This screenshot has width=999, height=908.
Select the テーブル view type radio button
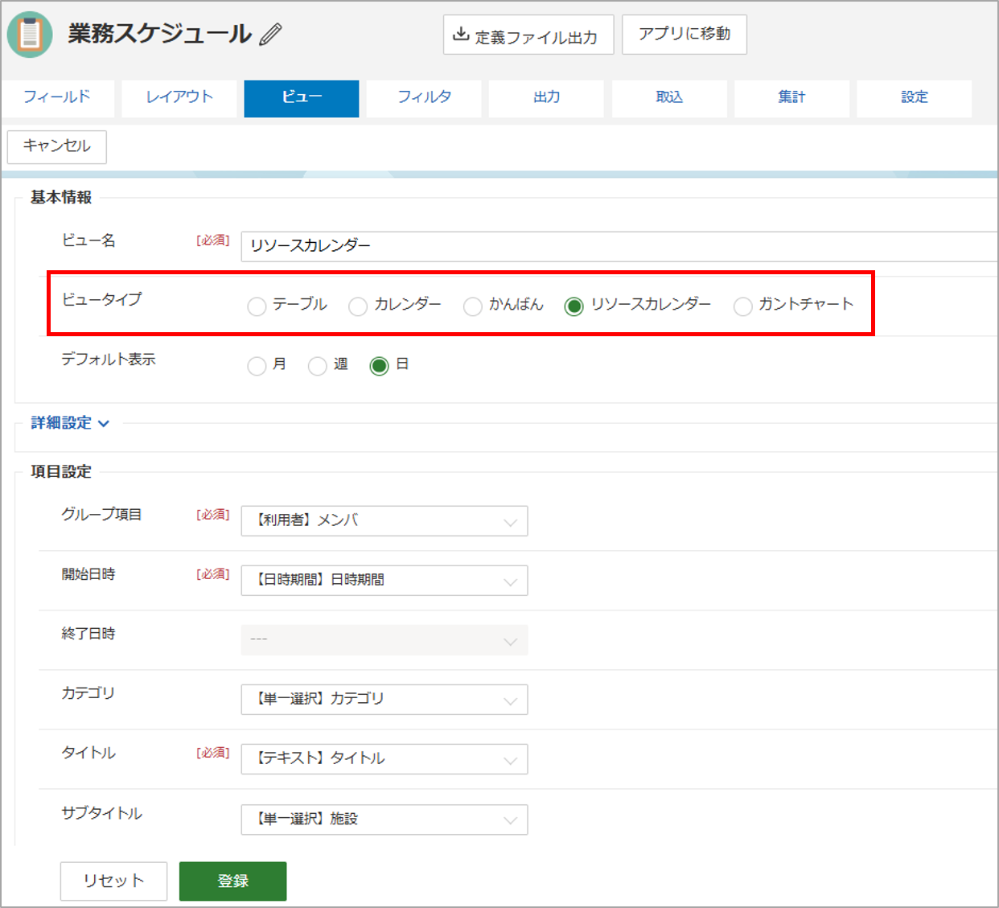coord(257,306)
